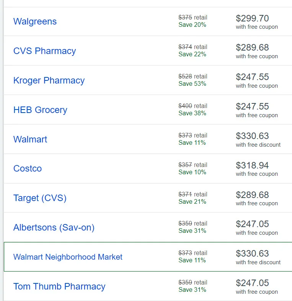Open the Costco pharmacy link
This screenshot has height=301, width=292.
[28, 168]
